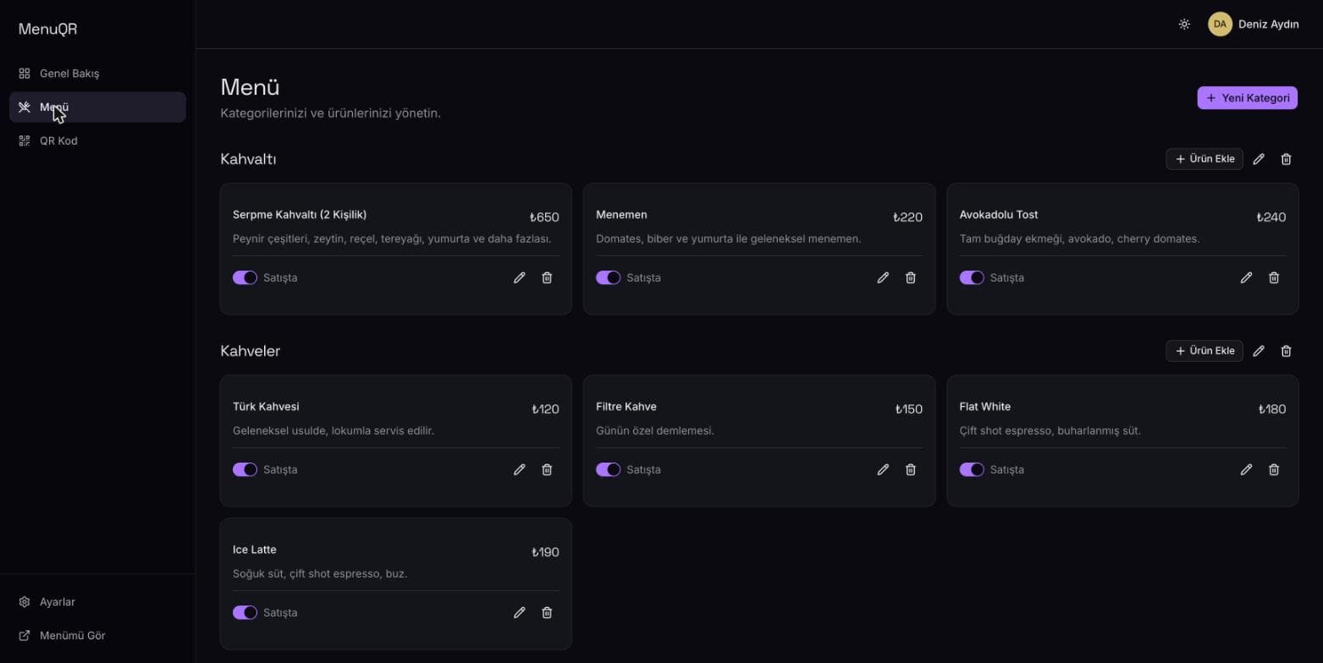Delete the Kahveler category
The image size is (1323, 663).
coord(1287,351)
